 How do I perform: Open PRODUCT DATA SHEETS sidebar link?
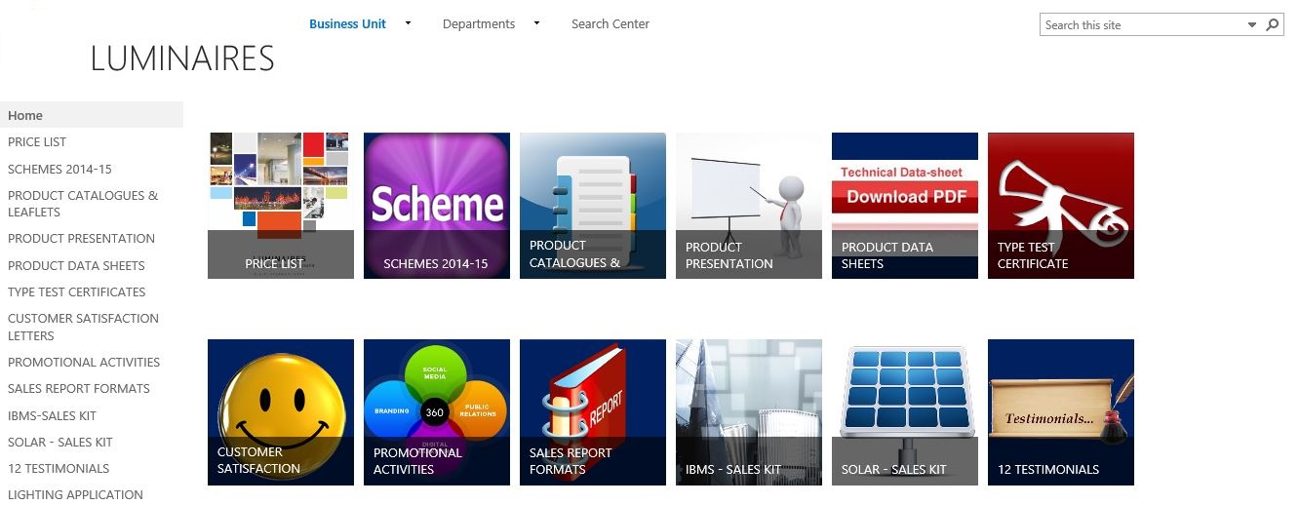(x=76, y=265)
